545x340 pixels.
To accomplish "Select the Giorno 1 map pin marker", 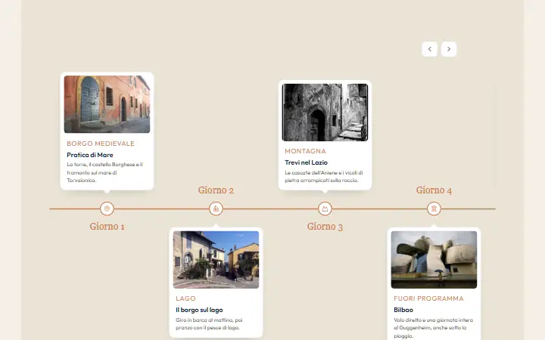I will tap(107, 209).
